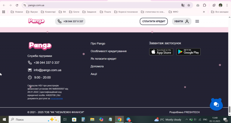Open the Блоги bookmark folder
The height and width of the screenshot is (123, 231).
coord(74,12)
